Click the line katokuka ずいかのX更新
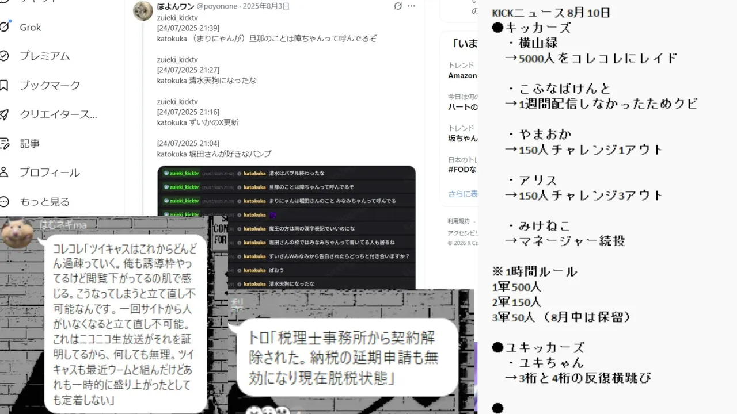 pos(197,122)
